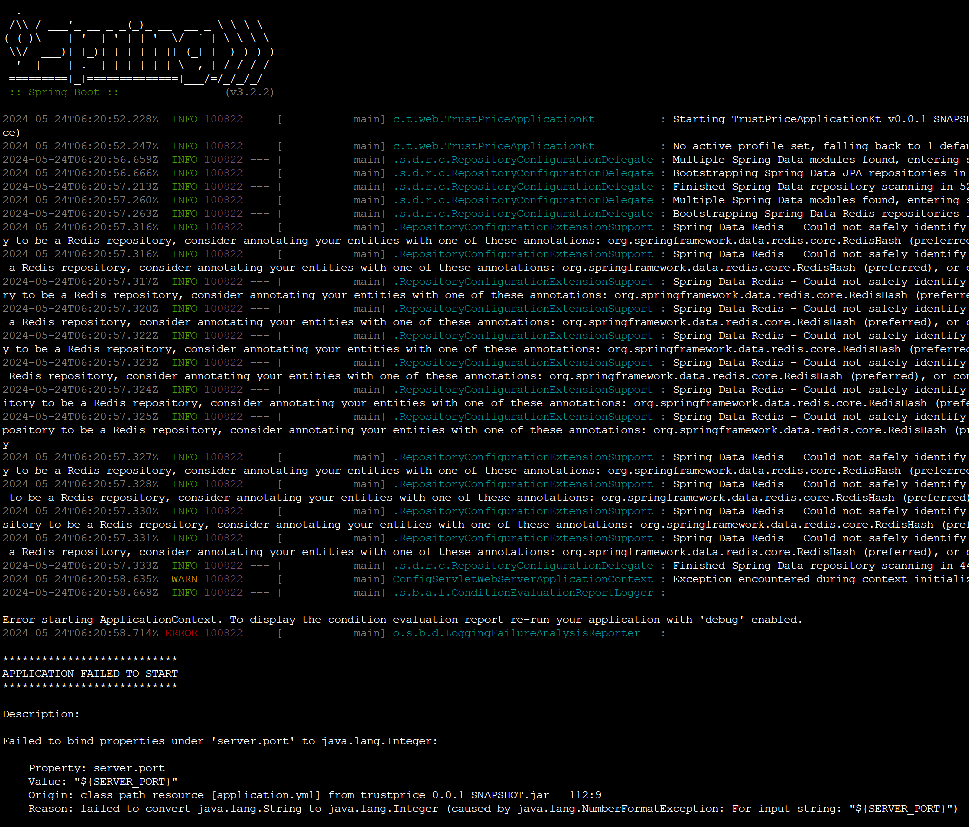Click the red ERROR log level text

(x=181, y=633)
